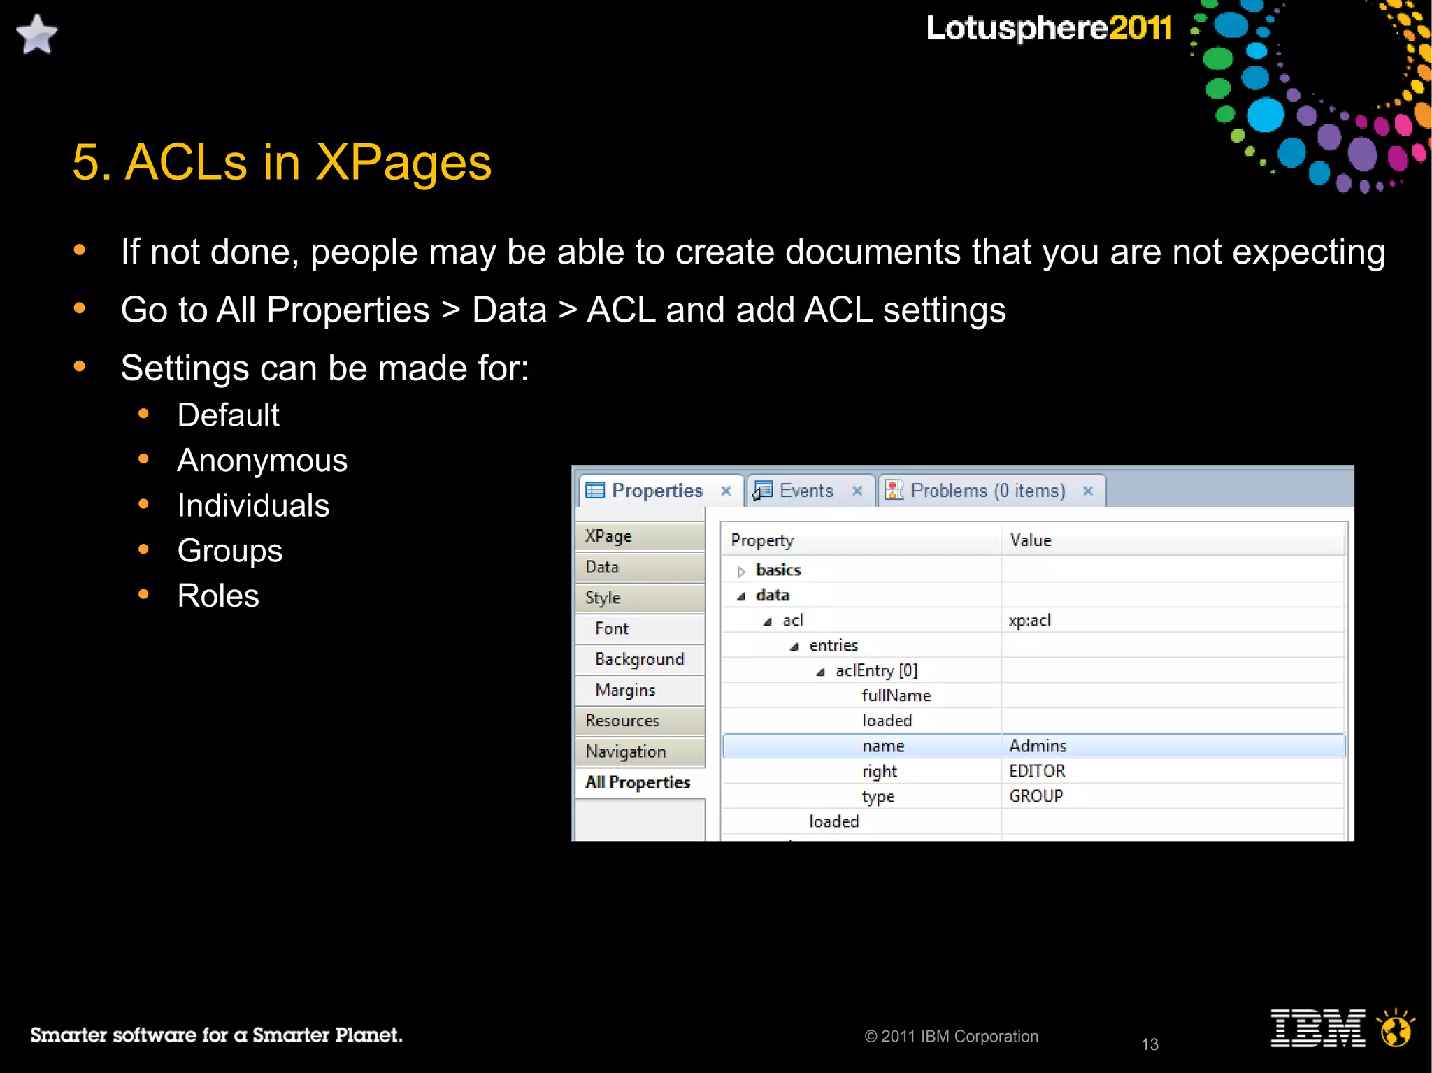The width and height of the screenshot is (1432, 1073).
Task: Edit the EDITOR right value
Action: pyautogui.click(x=1173, y=771)
